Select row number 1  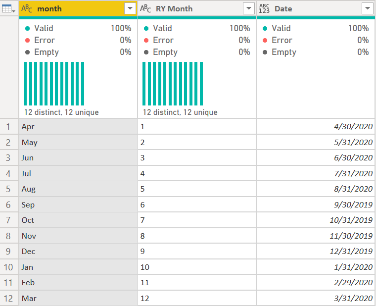[x=9, y=126]
